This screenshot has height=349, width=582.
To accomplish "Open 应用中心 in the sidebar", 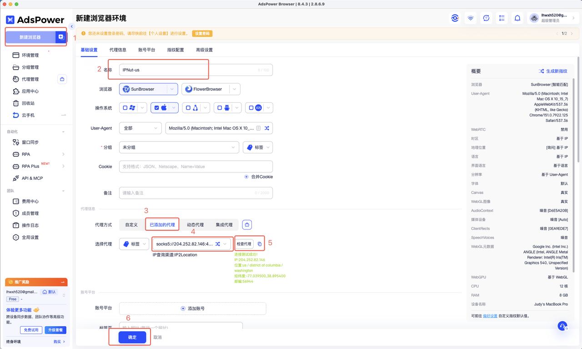I will tap(30, 91).
